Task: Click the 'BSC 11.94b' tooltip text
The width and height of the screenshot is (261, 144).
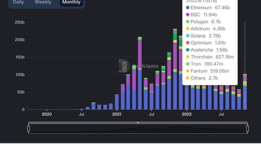Action: pos(204,14)
